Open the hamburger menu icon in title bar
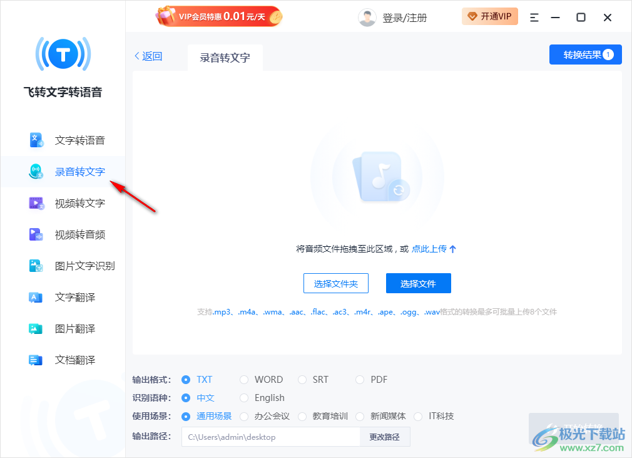This screenshot has width=632, height=458. coord(534,18)
